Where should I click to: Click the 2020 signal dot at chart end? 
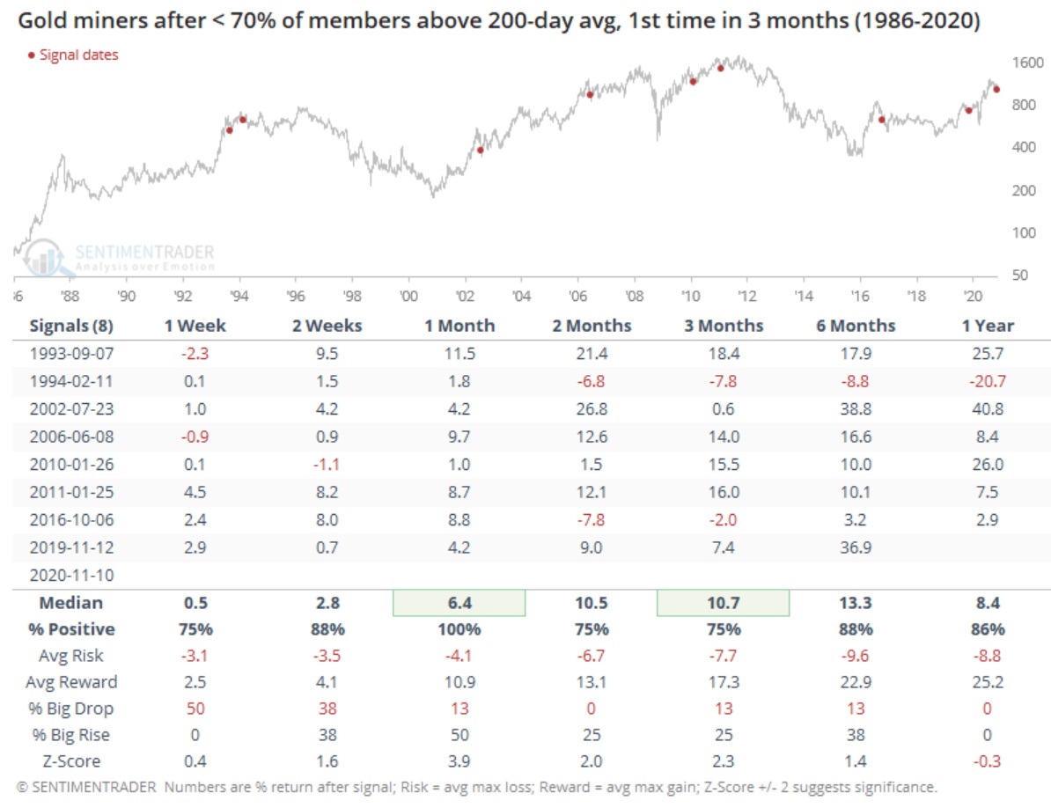996,89
